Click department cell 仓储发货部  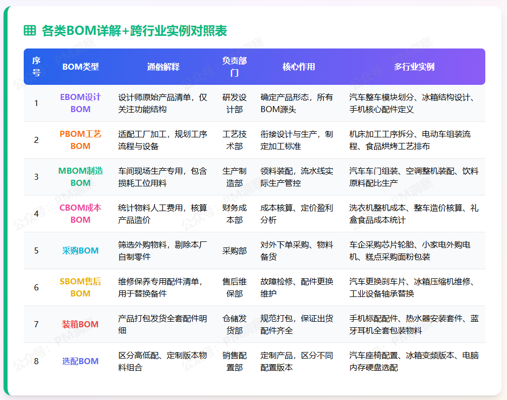point(235,324)
